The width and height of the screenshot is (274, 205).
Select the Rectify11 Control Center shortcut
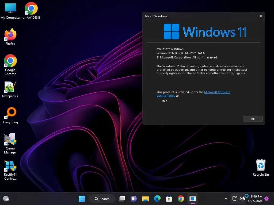pyautogui.click(x=10, y=170)
